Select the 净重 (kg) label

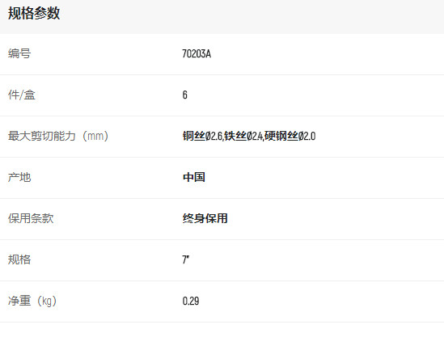[32, 301]
